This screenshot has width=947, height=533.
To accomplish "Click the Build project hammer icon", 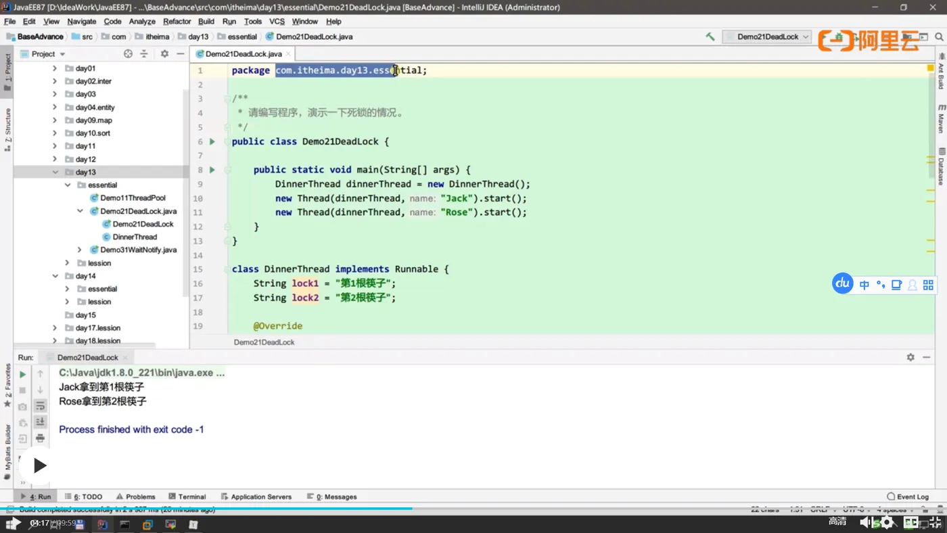I will click(710, 37).
